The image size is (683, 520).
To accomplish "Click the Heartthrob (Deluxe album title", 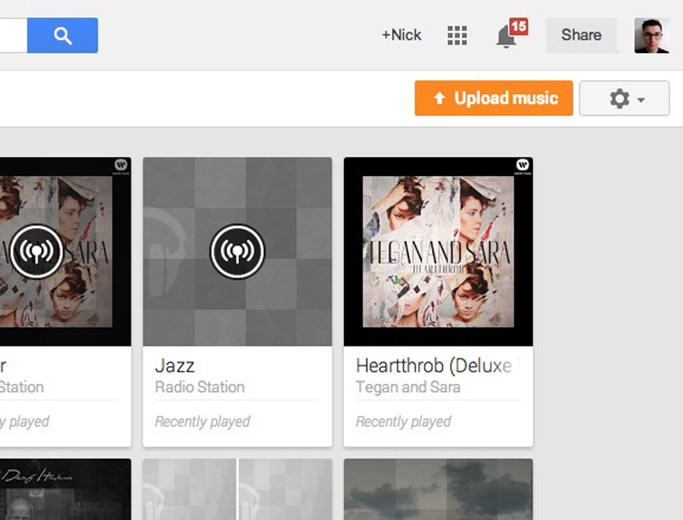I will click(434, 365).
